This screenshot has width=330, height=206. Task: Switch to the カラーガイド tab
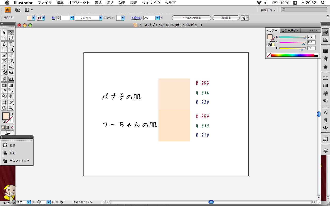(290, 30)
